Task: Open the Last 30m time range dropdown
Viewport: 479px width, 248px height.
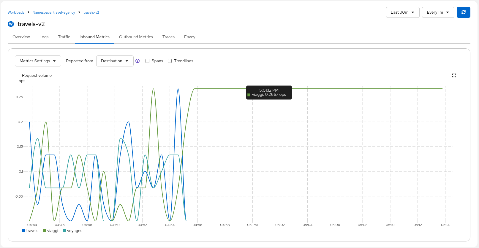Action: pos(403,12)
